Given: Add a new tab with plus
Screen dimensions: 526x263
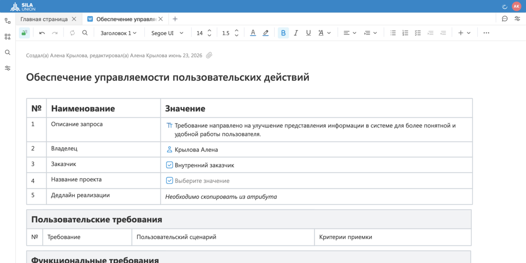Looking at the screenshot, I should [175, 19].
